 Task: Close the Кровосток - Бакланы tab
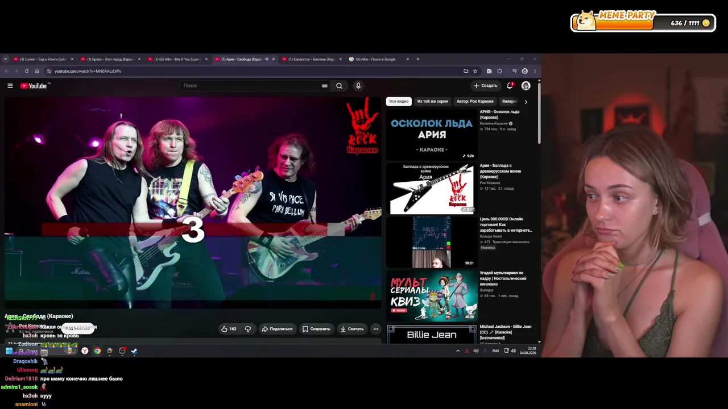(341, 59)
